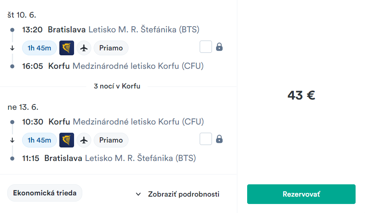Viewport: 365px width, 213px height.
Task: Click lock icon on return flight
Action: (x=219, y=139)
